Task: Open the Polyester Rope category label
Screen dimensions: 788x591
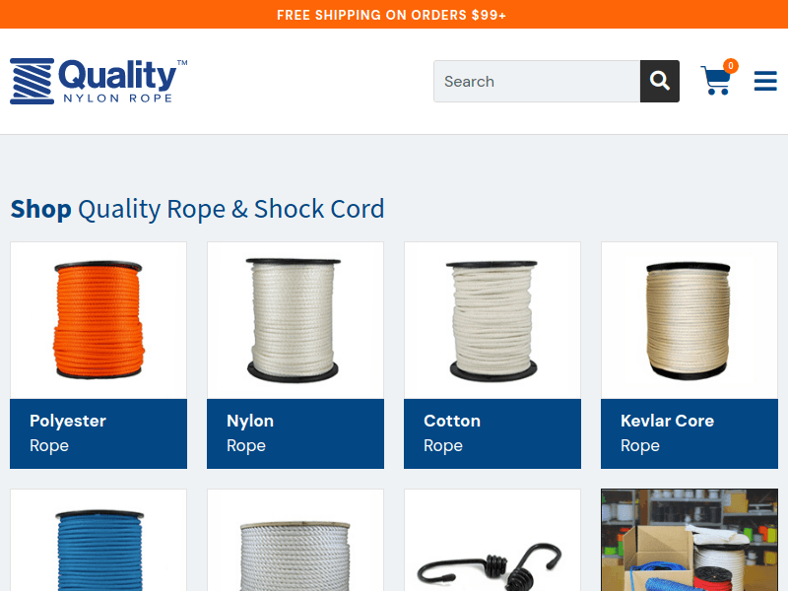Action: pyautogui.click(x=98, y=433)
